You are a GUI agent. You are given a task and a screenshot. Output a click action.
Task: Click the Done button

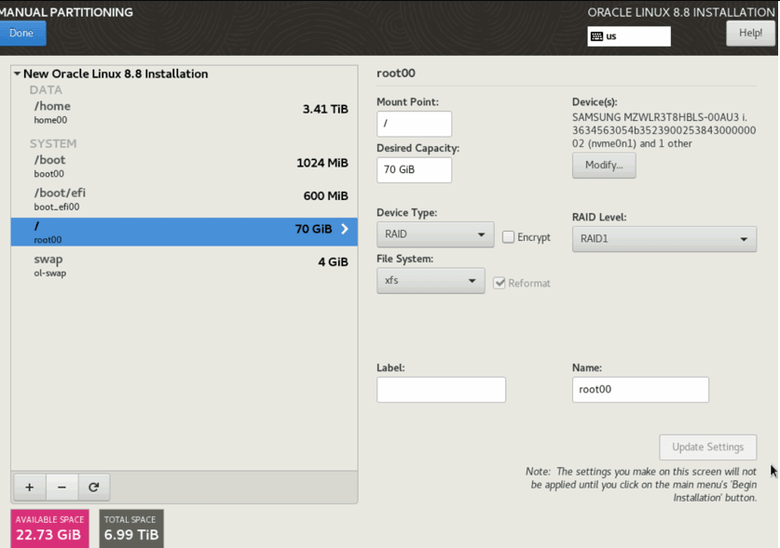click(22, 33)
